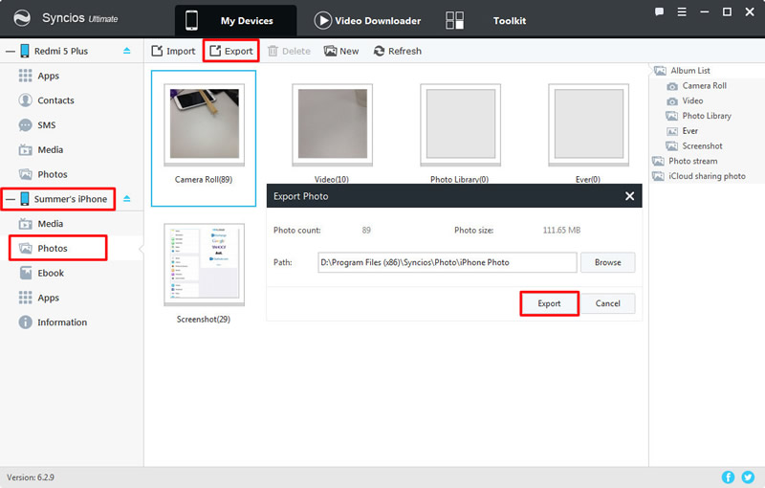Image resolution: width=765 pixels, height=488 pixels.
Task: Collapse Summer's iPhone device tree
Action: pos(10,199)
